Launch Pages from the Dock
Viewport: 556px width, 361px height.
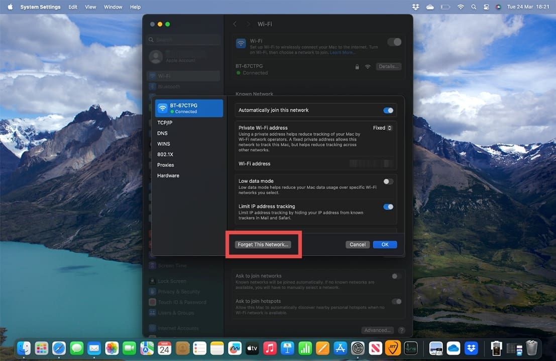(322, 348)
